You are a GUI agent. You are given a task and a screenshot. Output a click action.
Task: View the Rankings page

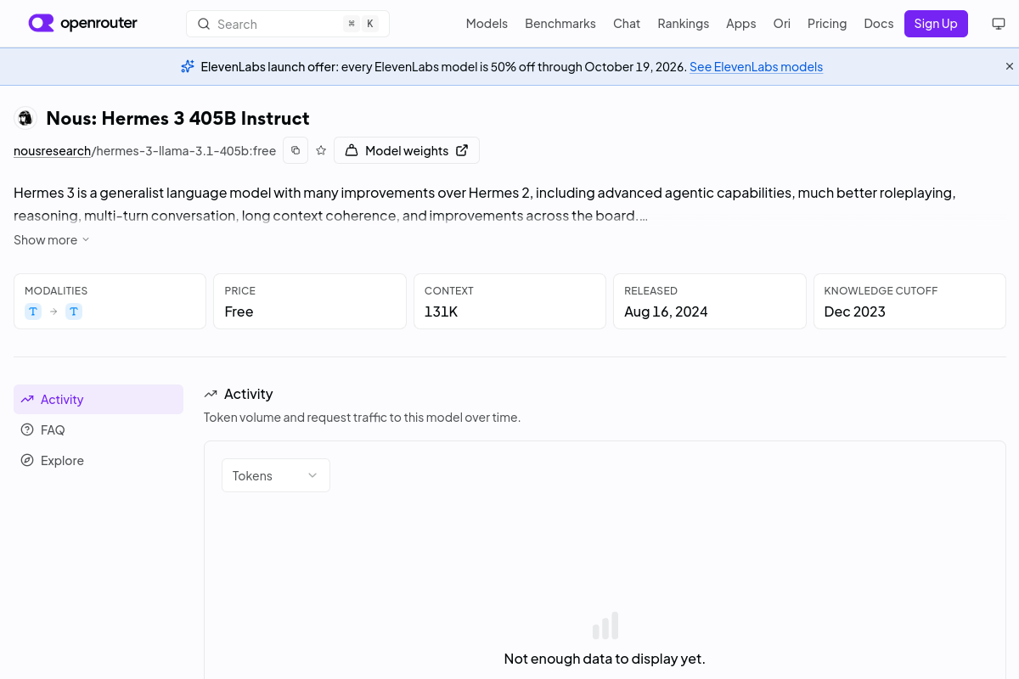point(683,24)
